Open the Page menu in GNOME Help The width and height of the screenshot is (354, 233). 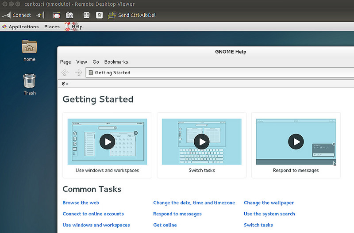pos(65,62)
